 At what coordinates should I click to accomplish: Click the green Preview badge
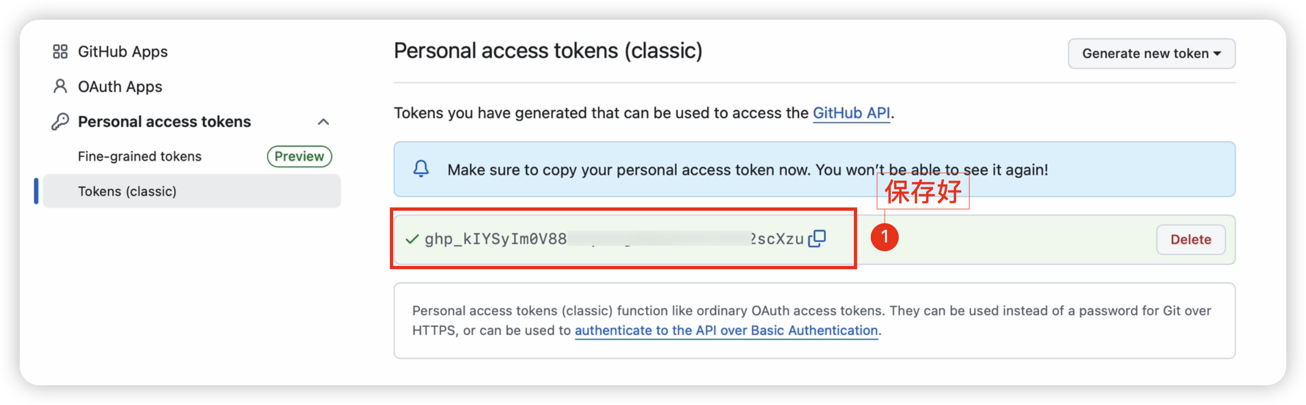299,157
